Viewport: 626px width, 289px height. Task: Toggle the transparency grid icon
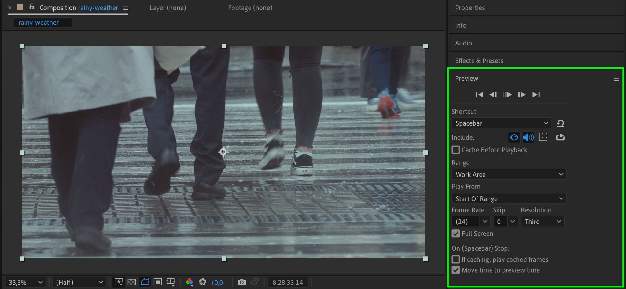tap(132, 282)
